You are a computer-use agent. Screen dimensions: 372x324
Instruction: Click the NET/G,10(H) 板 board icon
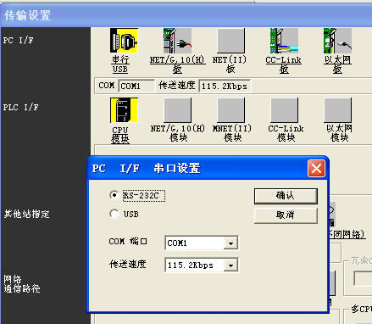[x=177, y=41]
